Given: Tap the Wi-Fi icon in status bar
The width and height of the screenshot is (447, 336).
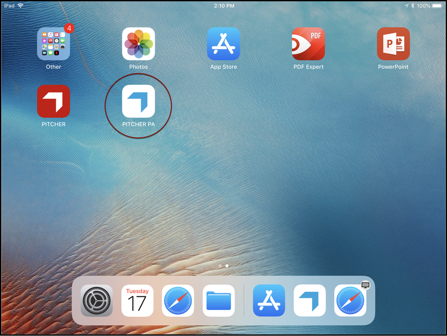Looking at the screenshot, I should point(20,5).
